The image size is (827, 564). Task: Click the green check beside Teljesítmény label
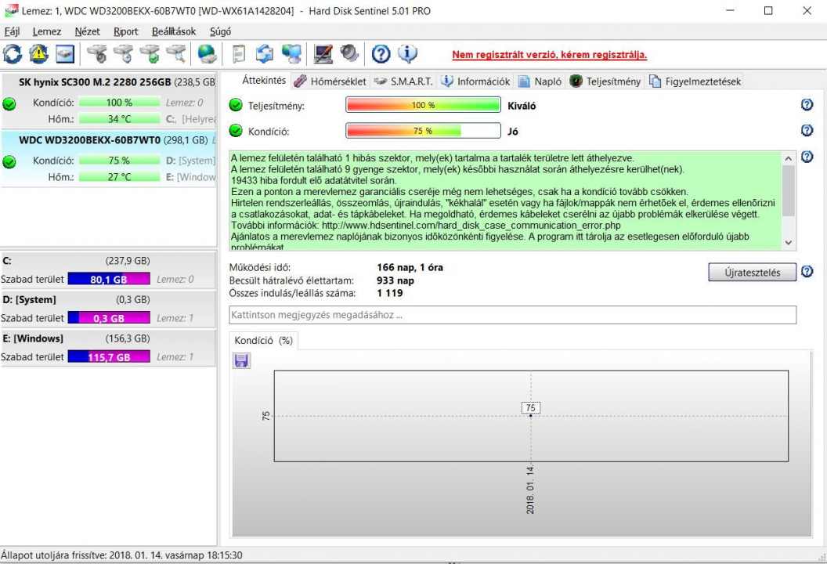236,105
